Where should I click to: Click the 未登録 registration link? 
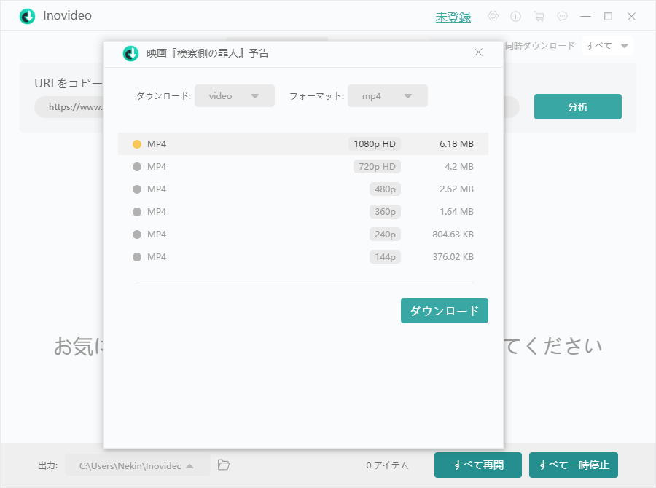click(453, 17)
